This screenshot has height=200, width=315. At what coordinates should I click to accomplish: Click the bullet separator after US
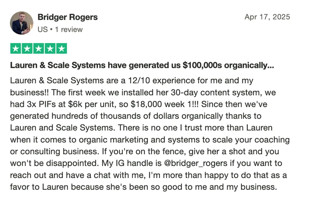point(51,30)
